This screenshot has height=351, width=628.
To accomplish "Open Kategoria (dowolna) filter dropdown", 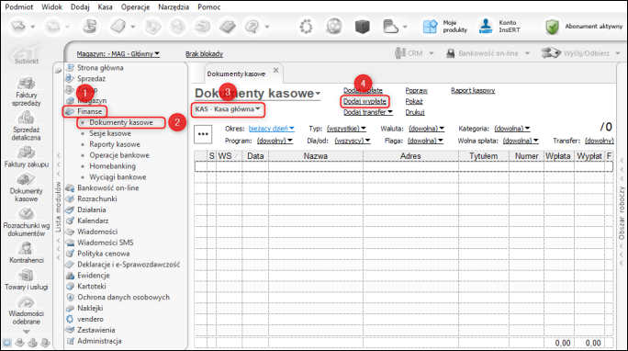I will 511,129.
